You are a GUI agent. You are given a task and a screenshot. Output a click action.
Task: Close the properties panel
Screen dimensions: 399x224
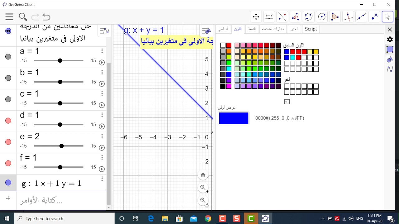point(390,30)
